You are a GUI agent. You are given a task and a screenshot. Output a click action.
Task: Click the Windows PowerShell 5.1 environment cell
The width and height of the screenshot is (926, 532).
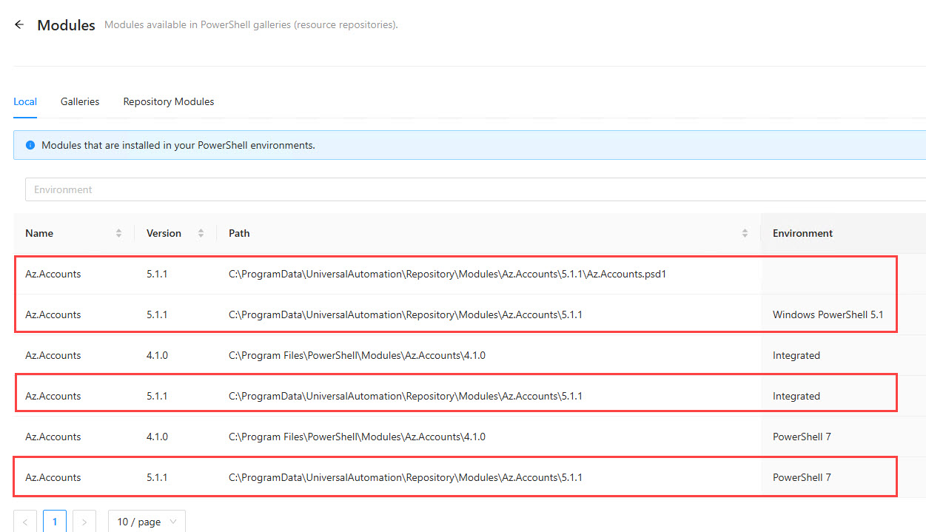[828, 314]
